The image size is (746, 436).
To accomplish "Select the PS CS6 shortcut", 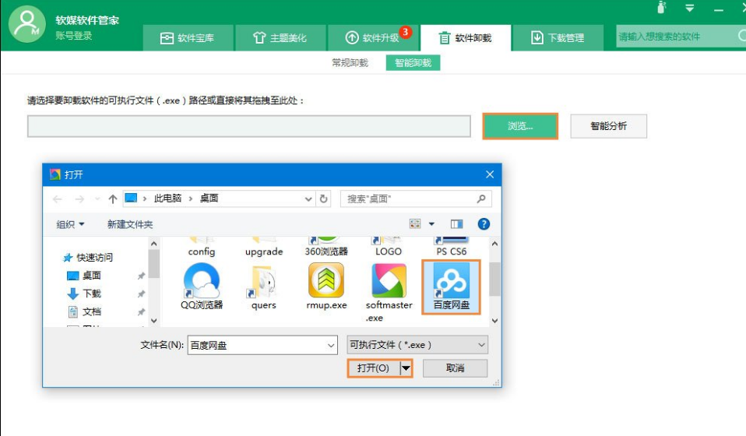I will (451, 247).
